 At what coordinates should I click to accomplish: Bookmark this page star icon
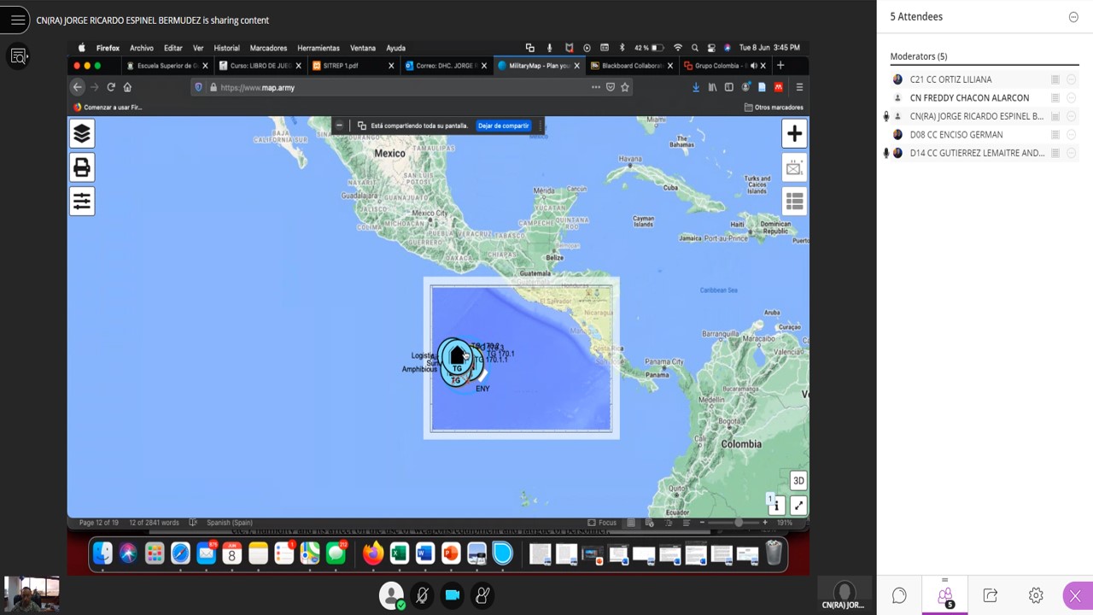pyautogui.click(x=625, y=87)
